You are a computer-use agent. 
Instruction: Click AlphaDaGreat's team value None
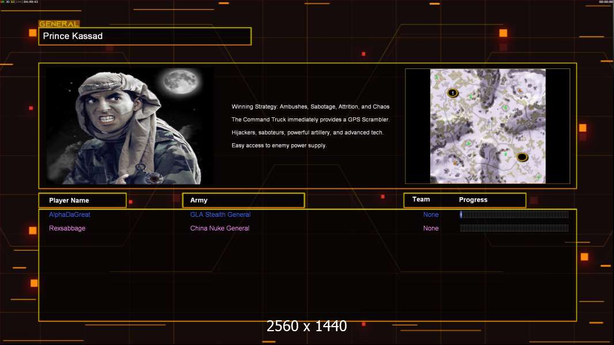pyautogui.click(x=431, y=214)
